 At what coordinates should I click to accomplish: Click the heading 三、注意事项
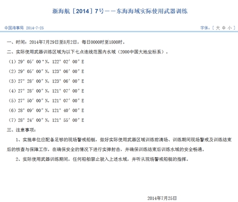pos(21,130)
